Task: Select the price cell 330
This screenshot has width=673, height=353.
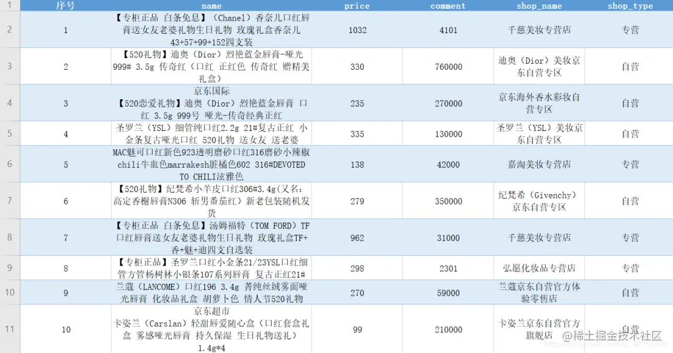Action: [x=357, y=66]
